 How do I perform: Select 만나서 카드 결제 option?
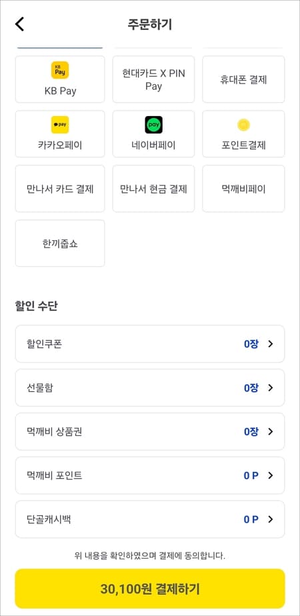pos(60,189)
